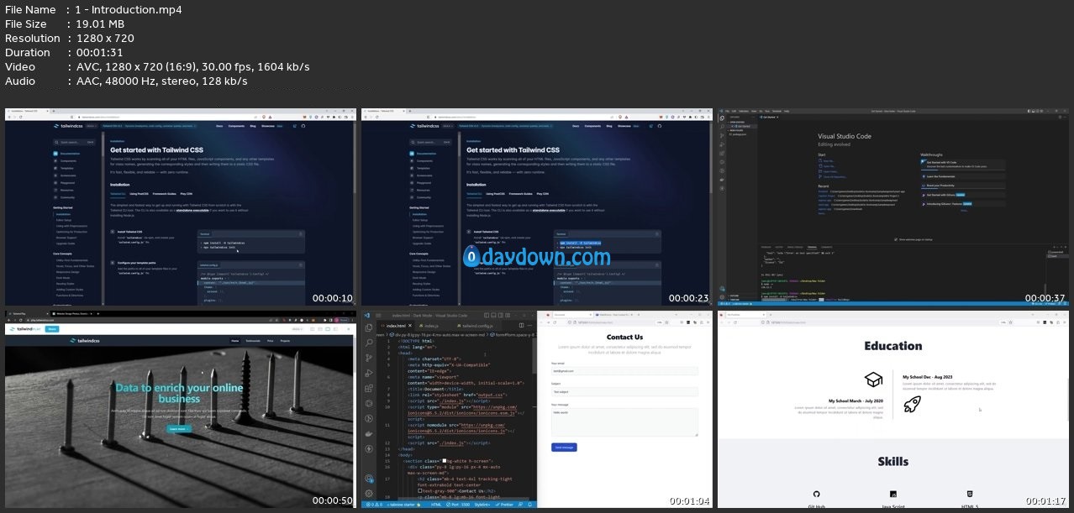This screenshot has height=513, width=1074.
Task: Open Terminal panel tab in 00:00:37 VS Code frame
Action: pos(814,248)
